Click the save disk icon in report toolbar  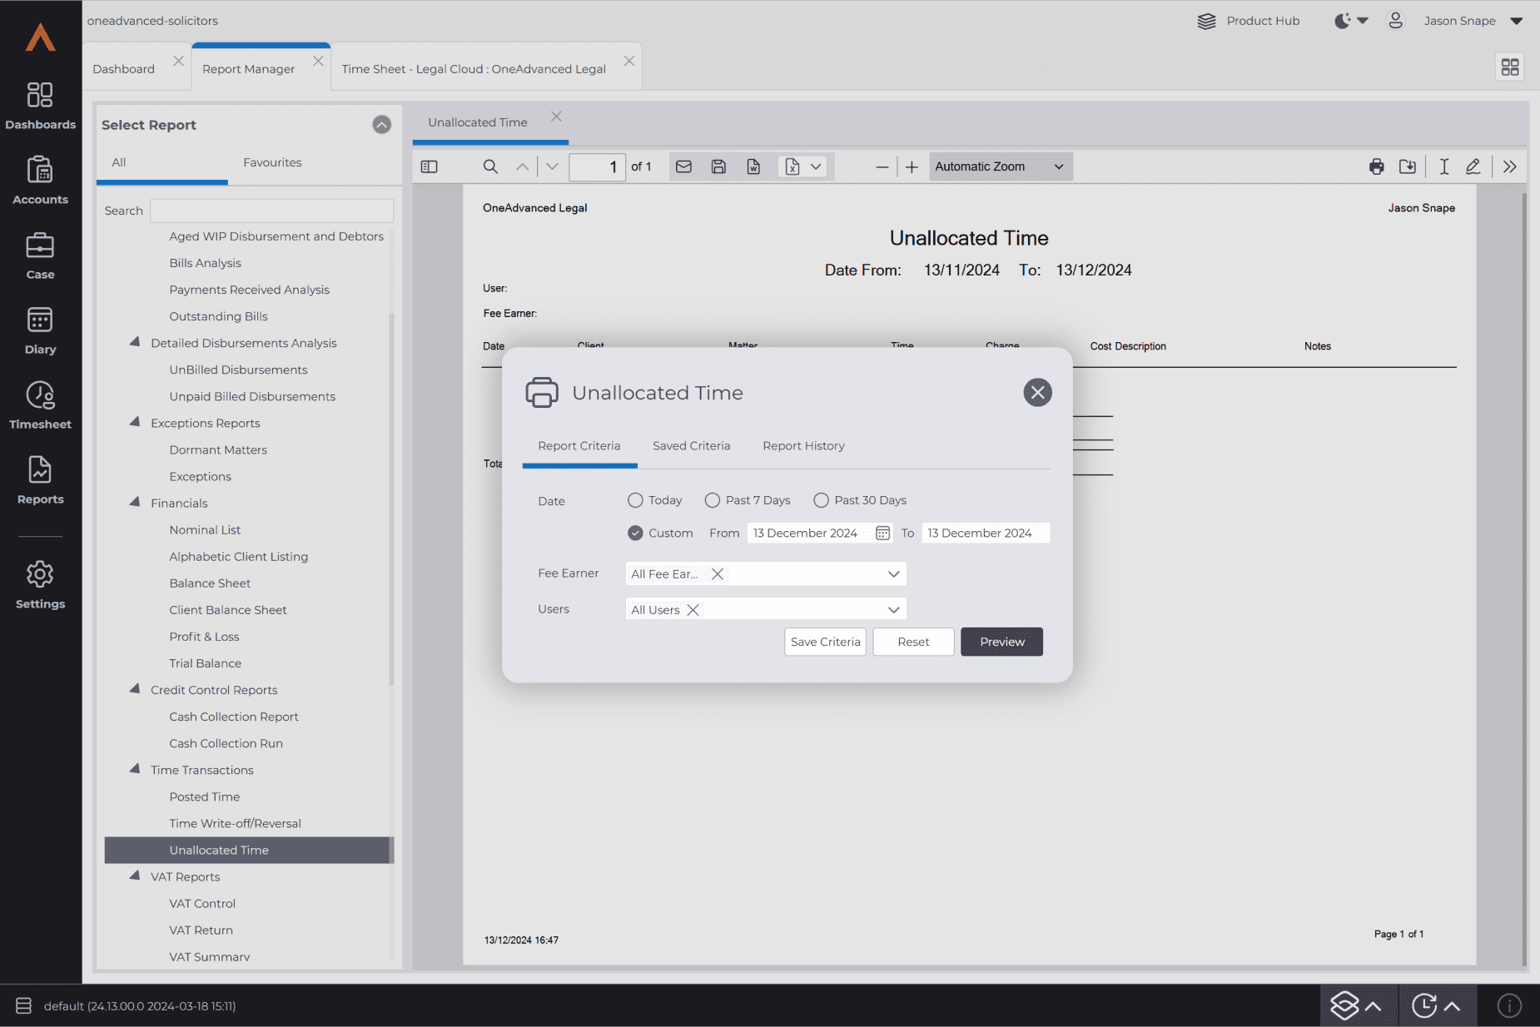(718, 166)
